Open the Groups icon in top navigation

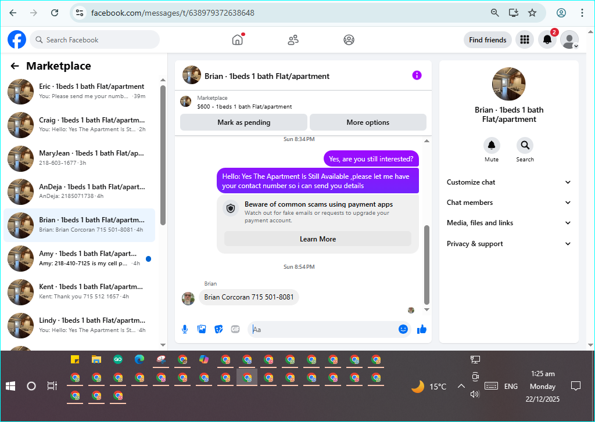pyautogui.click(x=349, y=40)
